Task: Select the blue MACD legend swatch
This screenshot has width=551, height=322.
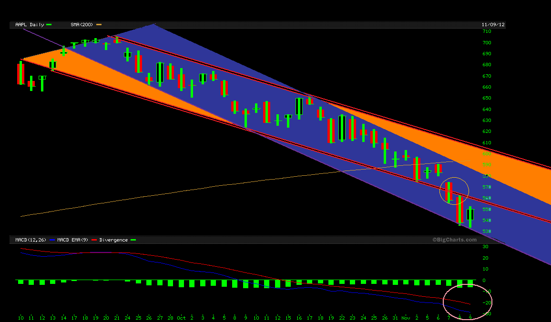Action: tap(52, 240)
